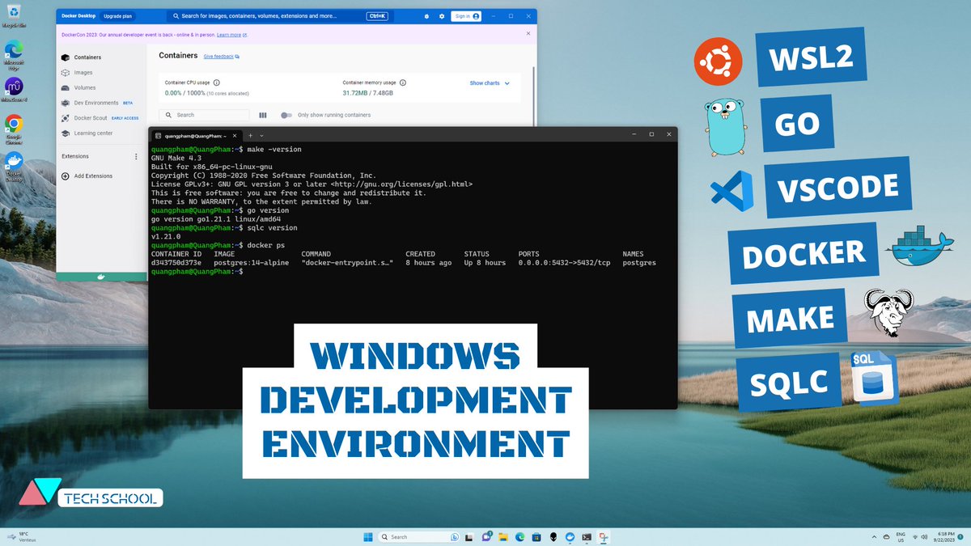The width and height of the screenshot is (971, 546).
Task: Open Teams Chat on the taskbar
Action: click(x=486, y=537)
